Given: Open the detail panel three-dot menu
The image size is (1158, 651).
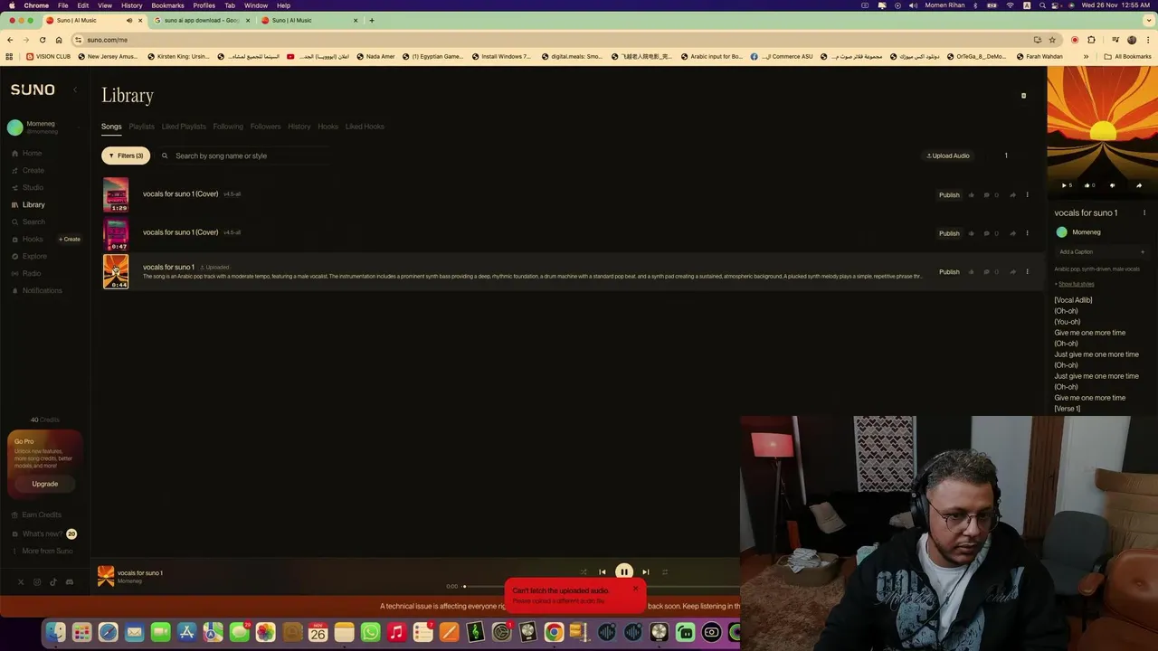Looking at the screenshot, I should point(1144,213).
